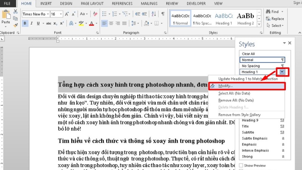Switch to the DESIGN tab
302x170 pixels.
(x=66, y=3)
